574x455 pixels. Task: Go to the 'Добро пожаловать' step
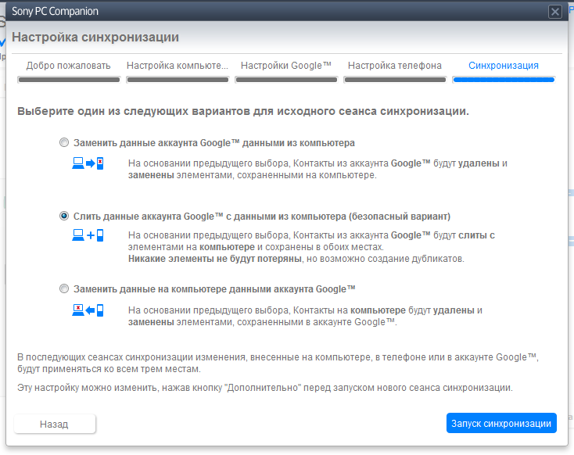tap(69, 66)
